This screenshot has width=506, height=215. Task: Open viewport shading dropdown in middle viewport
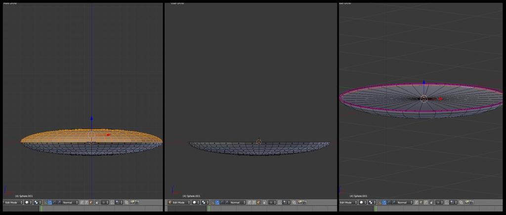pyautogui.click(x=196, y=203)
